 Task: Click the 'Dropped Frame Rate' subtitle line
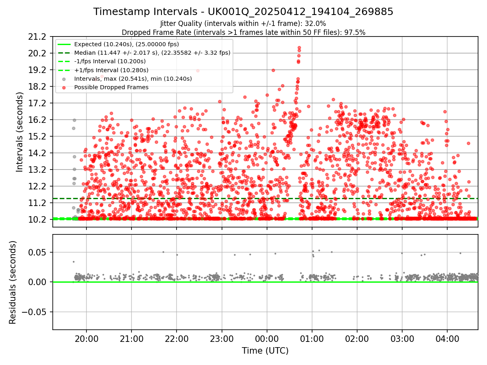tap(243, 32)
